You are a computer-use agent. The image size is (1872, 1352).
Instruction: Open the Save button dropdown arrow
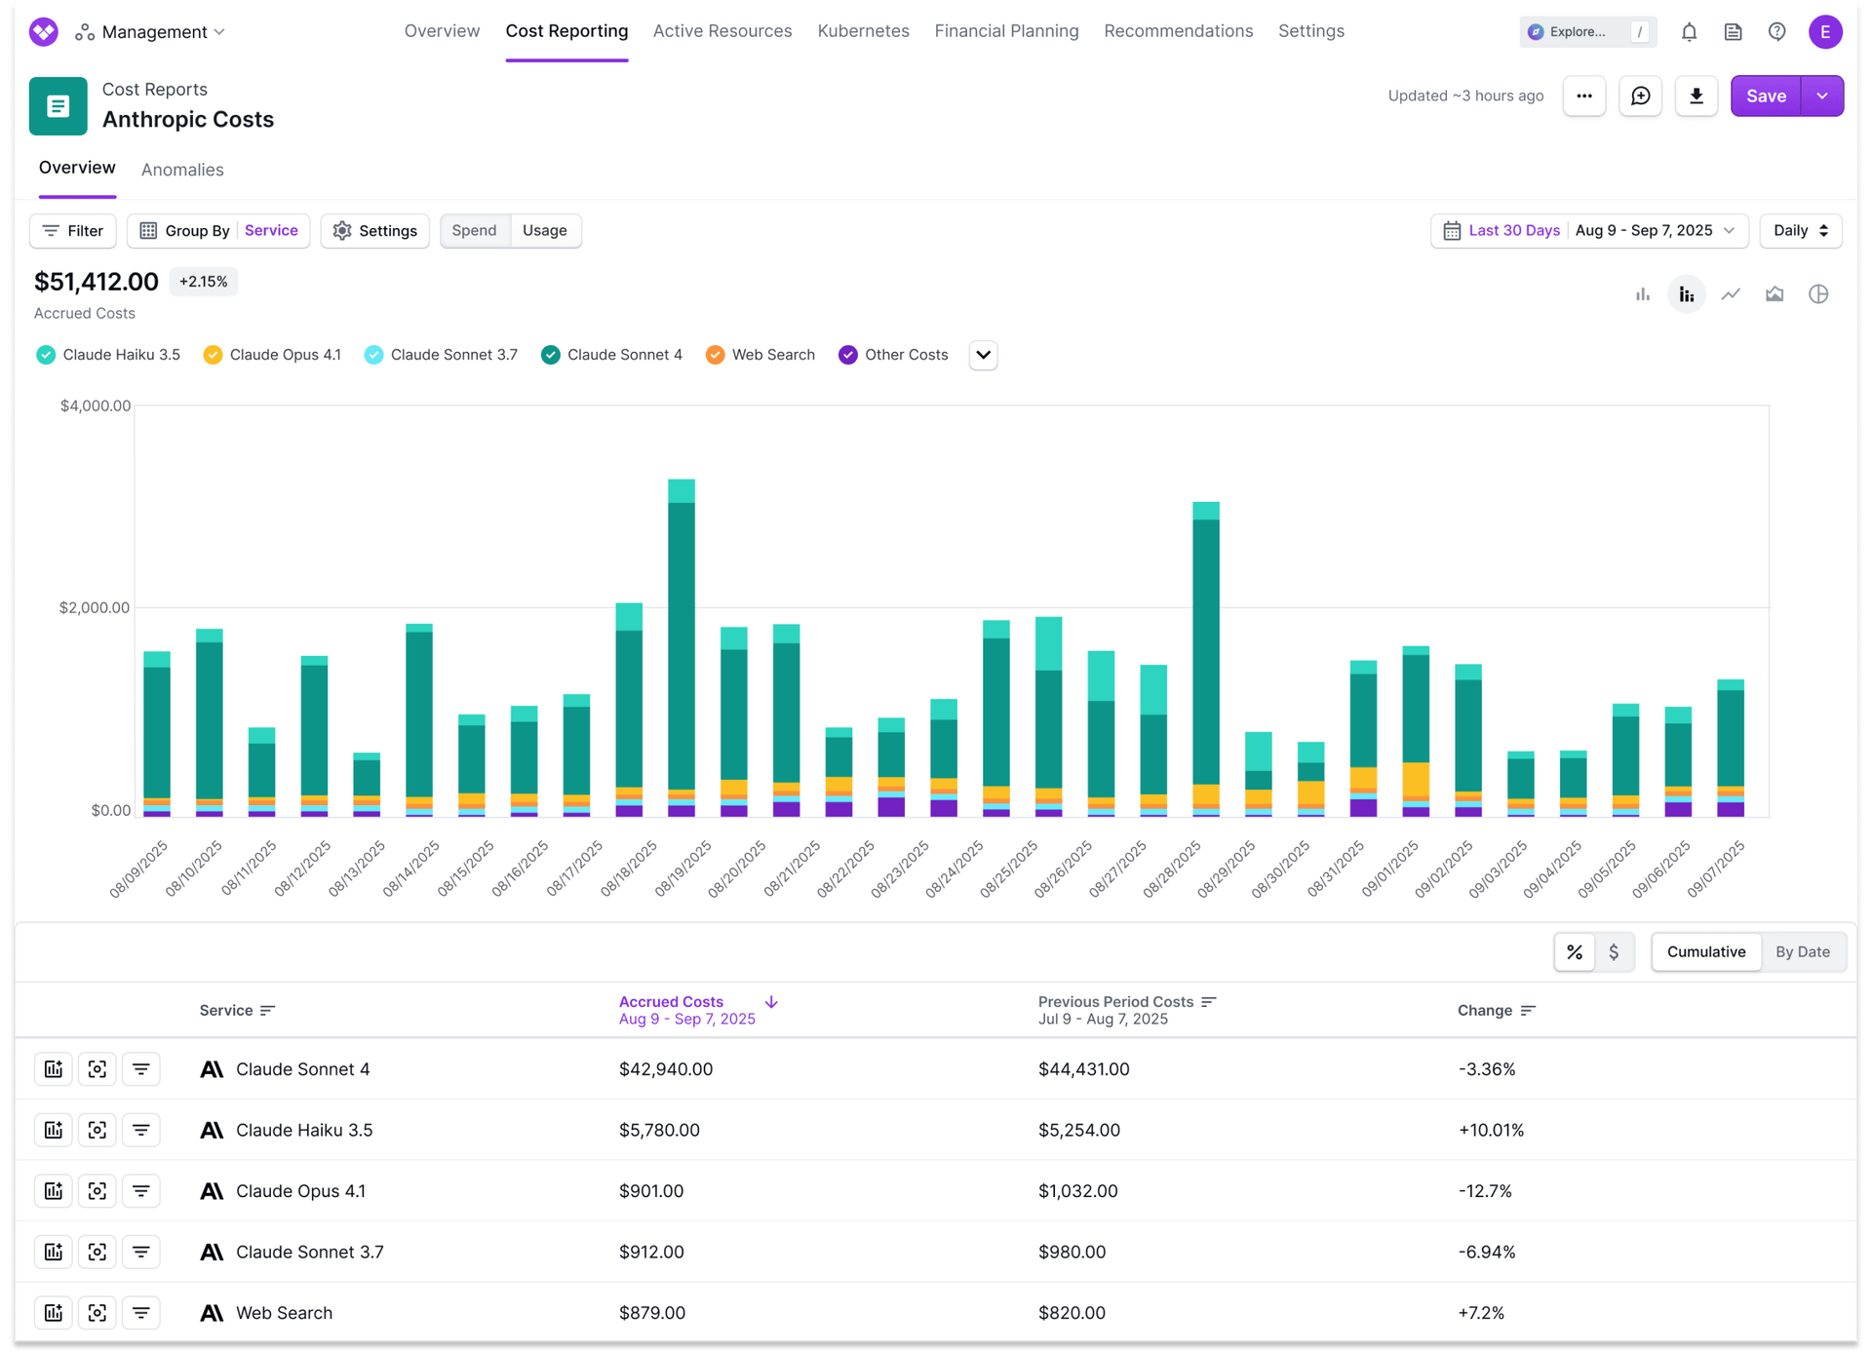(1821, 96)
